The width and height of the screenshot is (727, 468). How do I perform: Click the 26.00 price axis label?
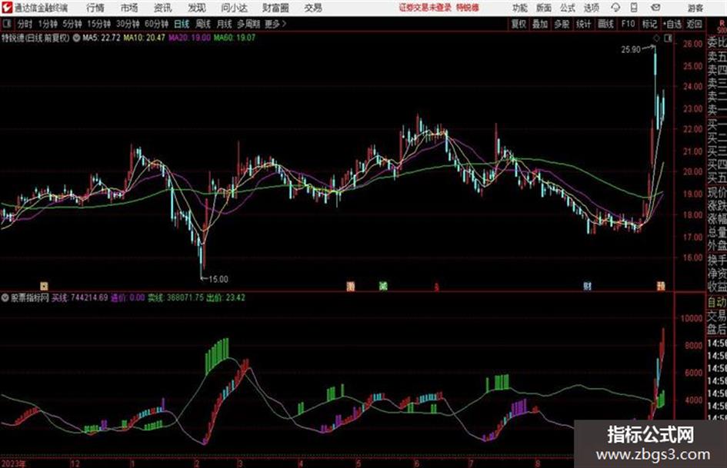click(x=692, y=44)
